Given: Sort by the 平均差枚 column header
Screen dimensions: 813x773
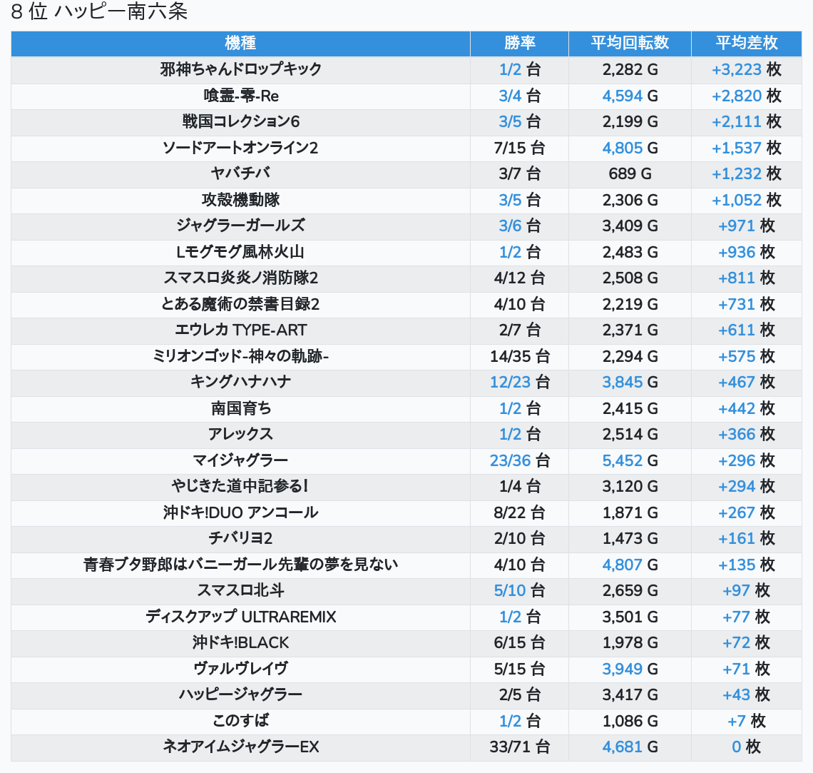Looking at the screenshot, I should tap(747, 43).
